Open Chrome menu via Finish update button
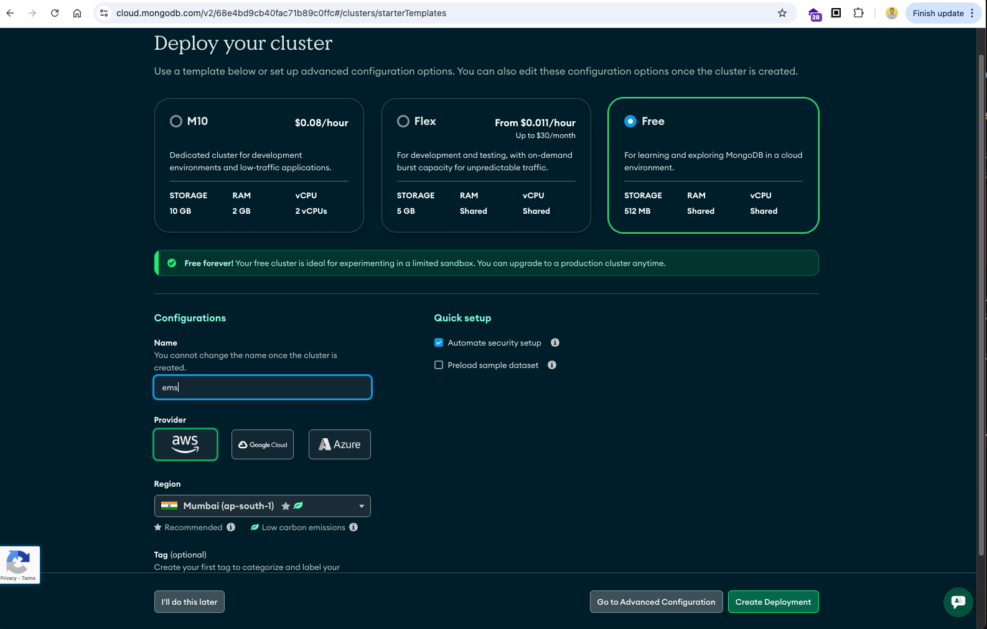The image size is (987, 629). click(943, 13)
